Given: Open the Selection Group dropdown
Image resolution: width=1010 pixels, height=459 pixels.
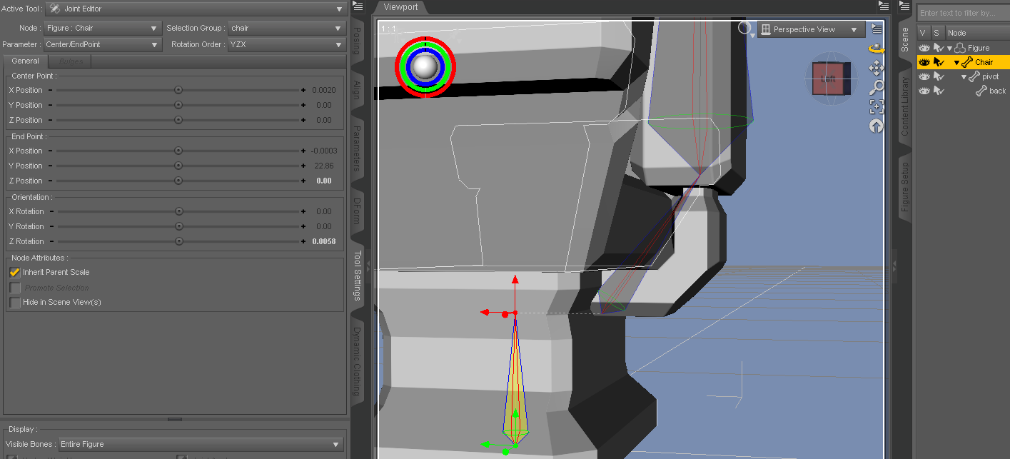Looking at the screenshot, I should click(287, 28).
